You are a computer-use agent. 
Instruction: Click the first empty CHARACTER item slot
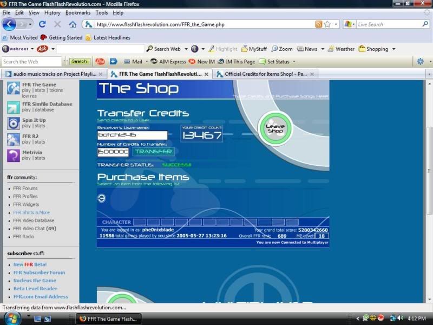pyautogui.click(x=139, y=222)
